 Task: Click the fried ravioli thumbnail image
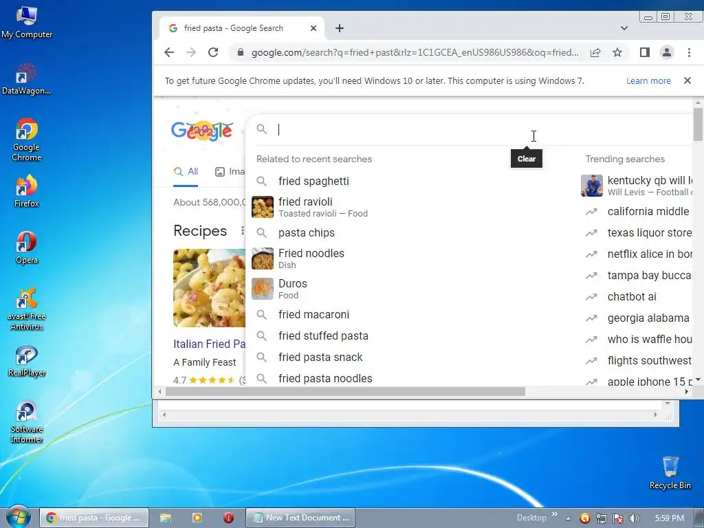click(x=262, y=207)
